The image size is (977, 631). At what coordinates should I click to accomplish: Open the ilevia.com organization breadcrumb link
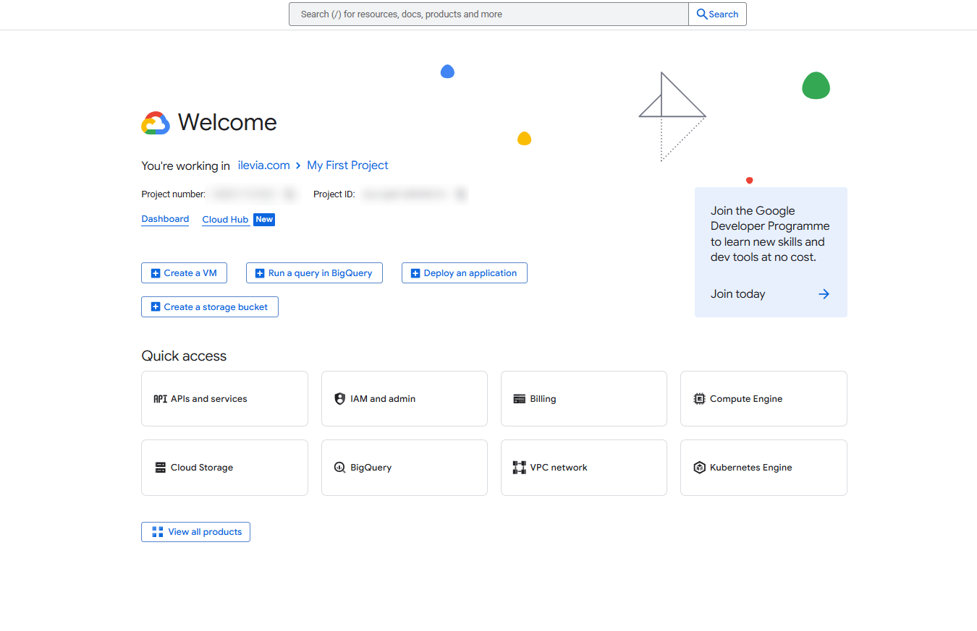(x=264, y=165)
